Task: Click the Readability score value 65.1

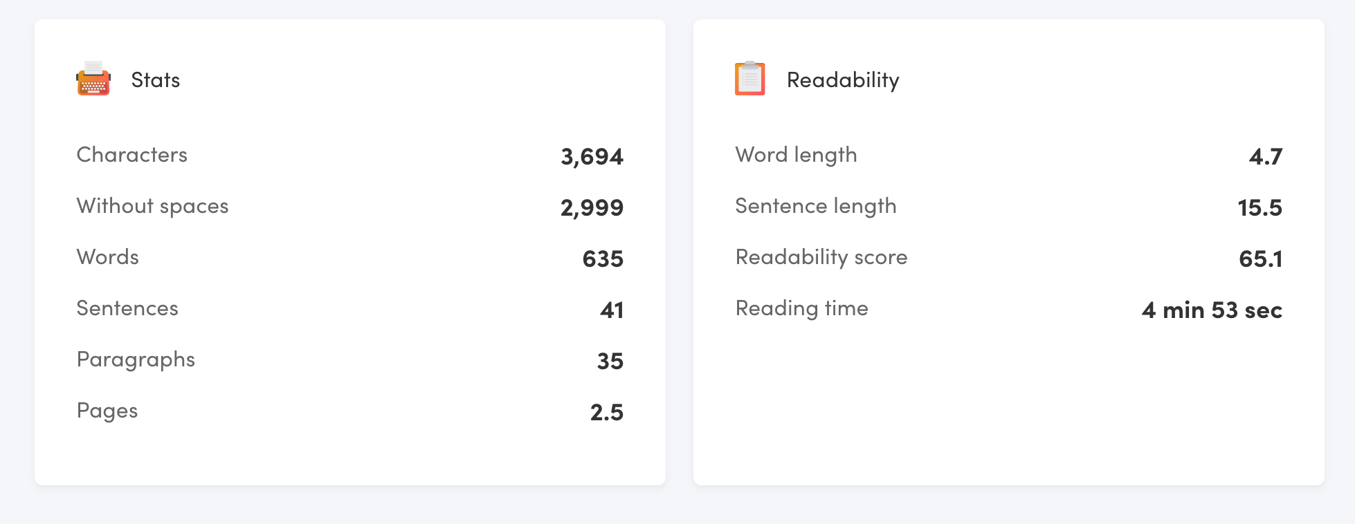Action: 1261,259
